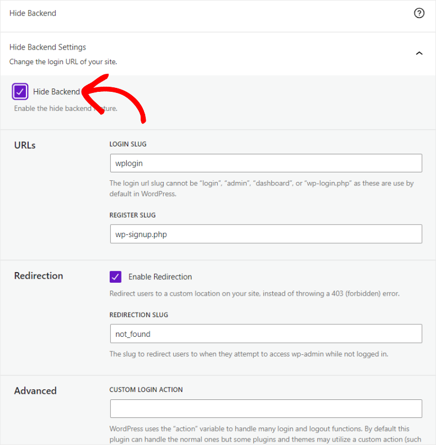Click the 'Redirect users to a custom location' description
The image size is (436, 445).
tap(255, 293)
